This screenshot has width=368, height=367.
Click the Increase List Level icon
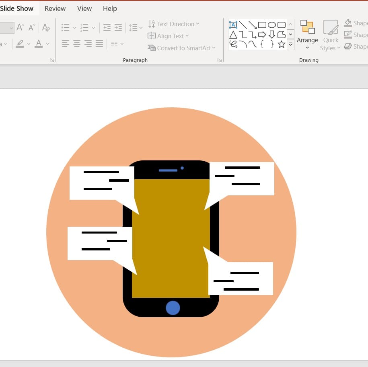pos(118,28)
